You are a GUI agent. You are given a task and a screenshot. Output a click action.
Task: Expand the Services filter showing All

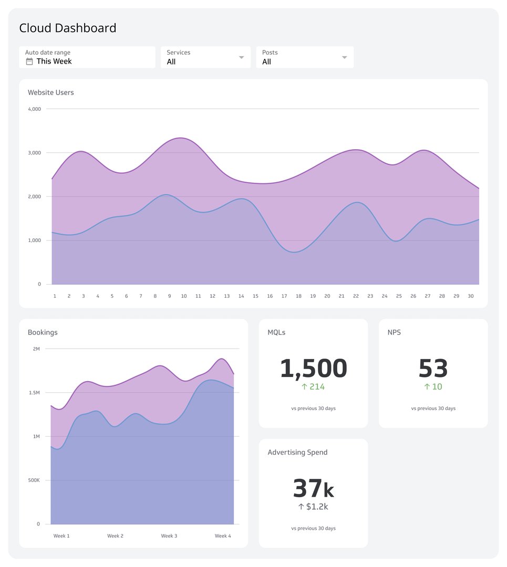tap(205, 57)
